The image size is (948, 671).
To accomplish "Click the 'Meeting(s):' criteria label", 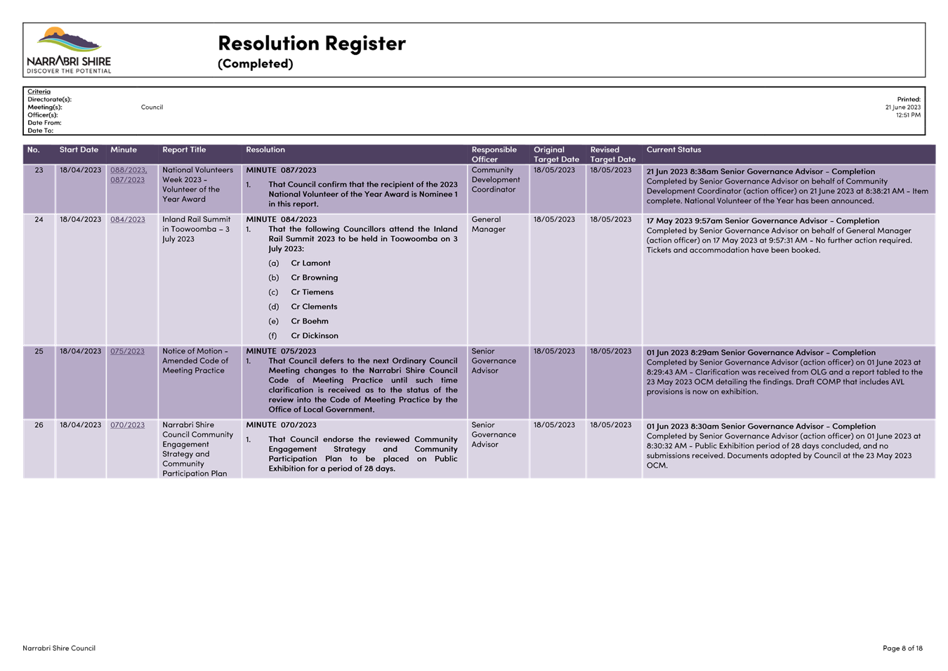I will pyautogui.click(x=45, y=107).
